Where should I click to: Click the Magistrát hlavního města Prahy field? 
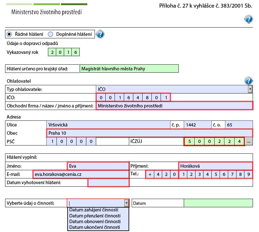(129, 68)
